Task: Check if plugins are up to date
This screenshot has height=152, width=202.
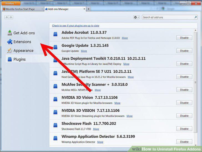Action: click(76, 26)
